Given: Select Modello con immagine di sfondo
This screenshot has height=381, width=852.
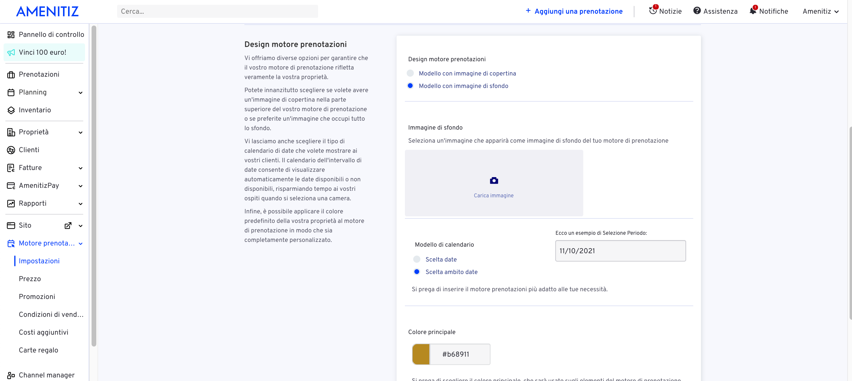Looking at the screenshot, I should (410, 86).
